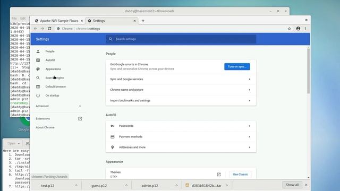Click the Search settings input field
340x191 pixels.
click(181, 39)
